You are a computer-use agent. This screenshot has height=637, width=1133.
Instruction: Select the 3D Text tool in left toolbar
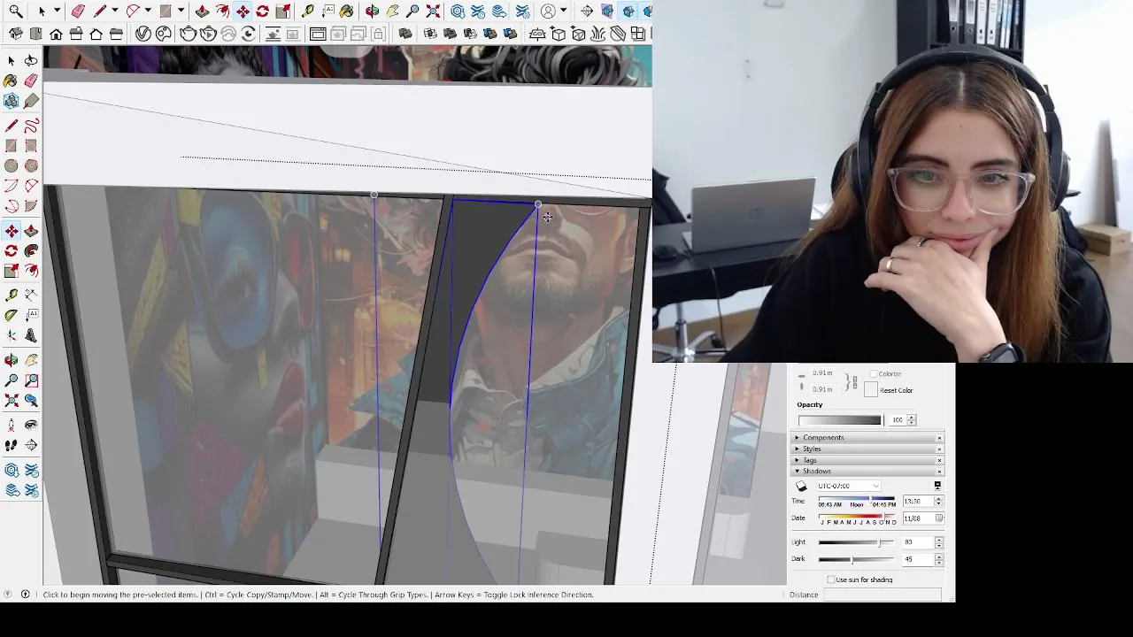(31, 335)
